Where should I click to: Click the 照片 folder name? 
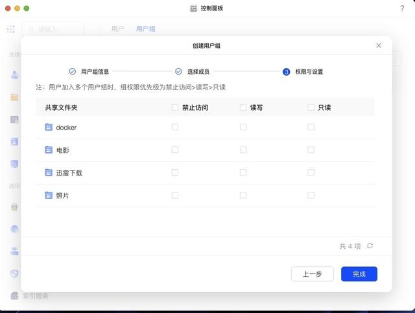[62, 196]
